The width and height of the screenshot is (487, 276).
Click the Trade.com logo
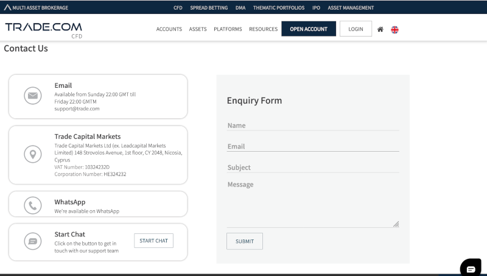coord(43,29)
